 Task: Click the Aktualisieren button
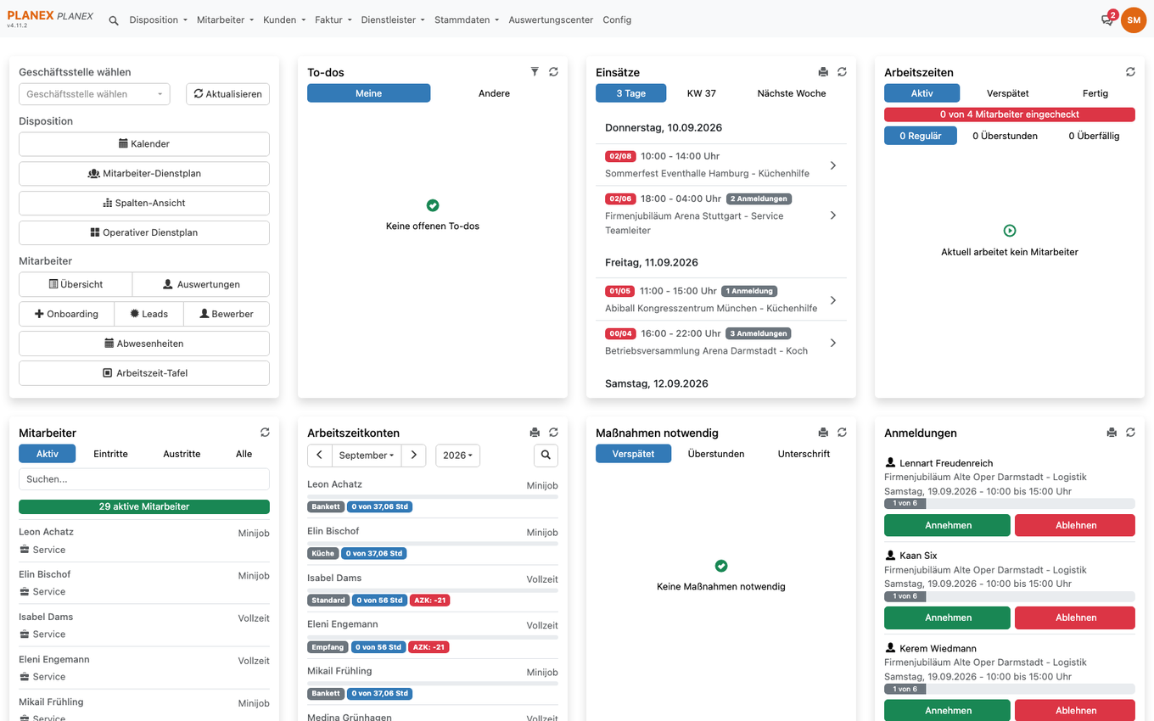(x=227, y=94)
